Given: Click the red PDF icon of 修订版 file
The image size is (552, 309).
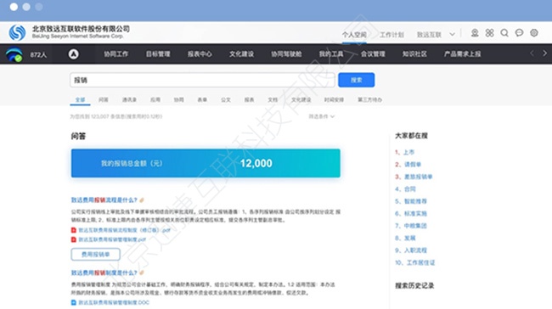Looking at the screenshot, I should coord(74,230).
